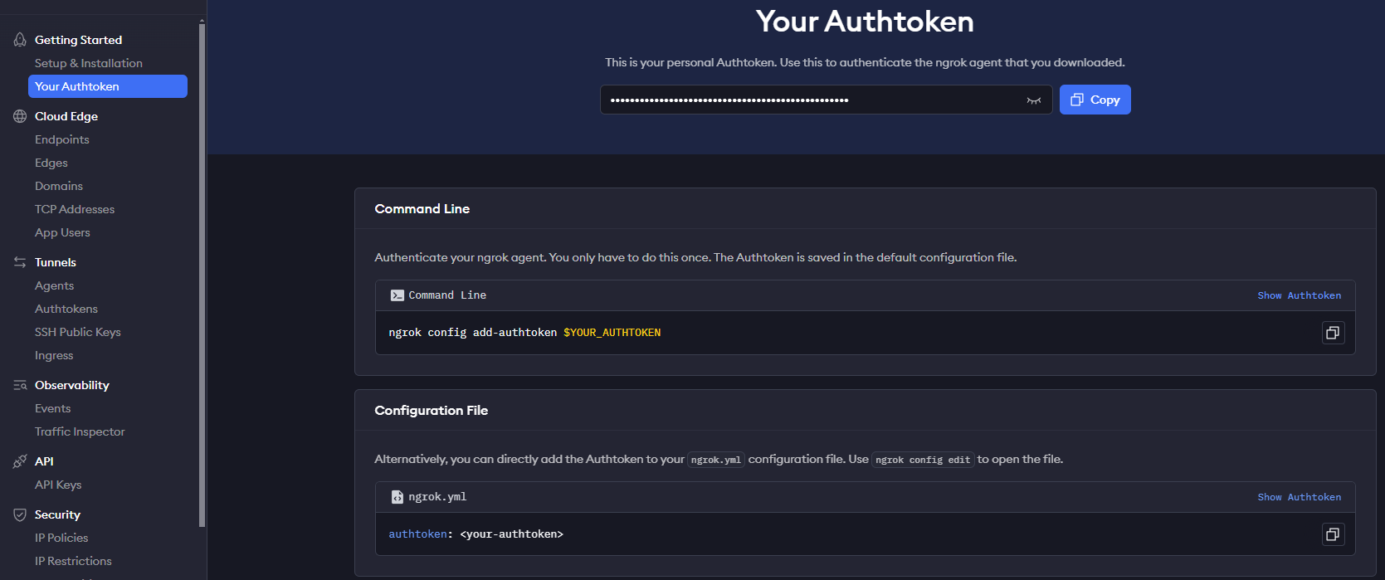This screenshot has width=1385, height=580.
Task: Click the Command Line card heading
Action: click(x=422, y=209)
